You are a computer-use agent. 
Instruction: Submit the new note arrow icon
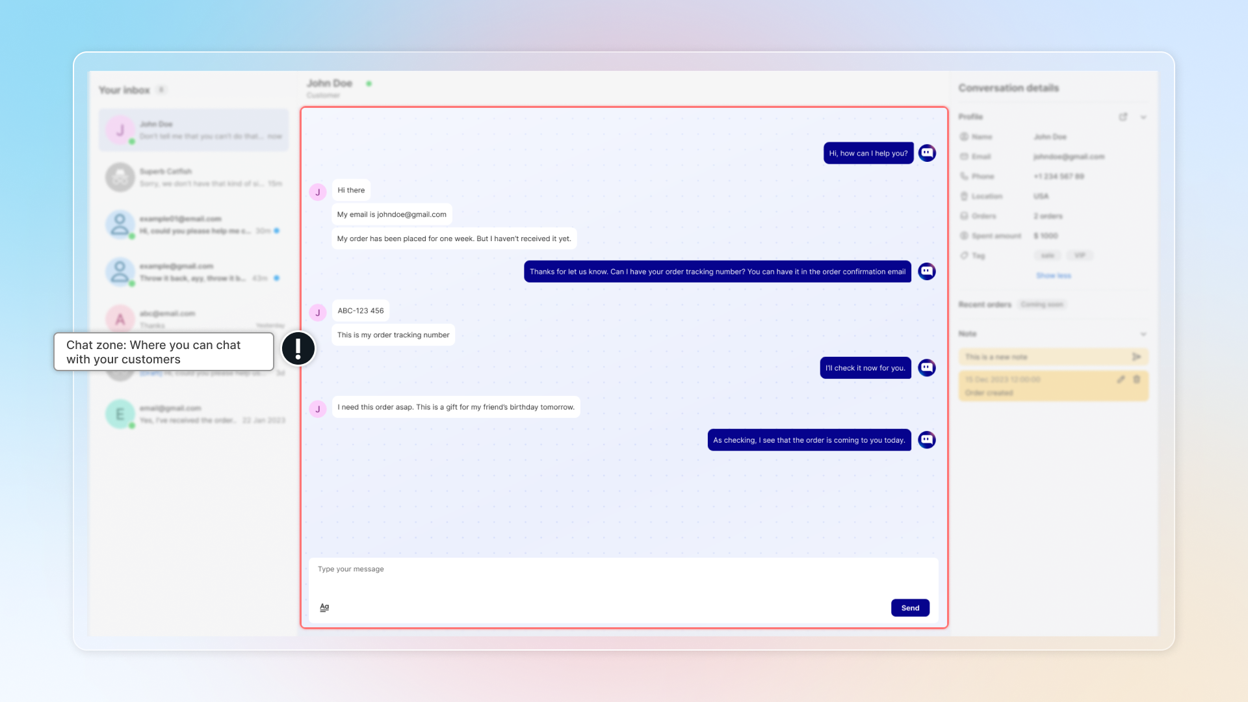click(1136, 357)
